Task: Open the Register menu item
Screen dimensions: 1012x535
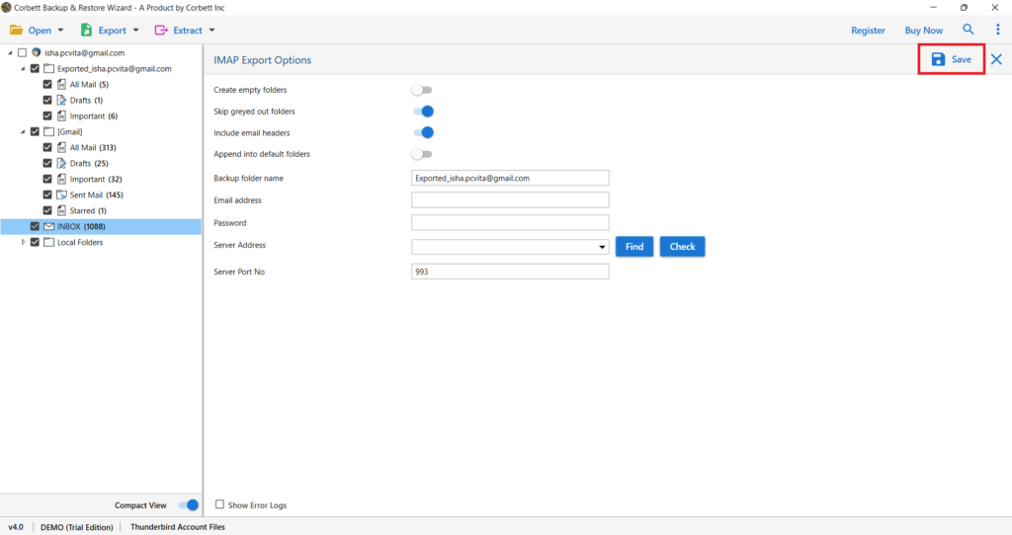Action: [868, 31]
